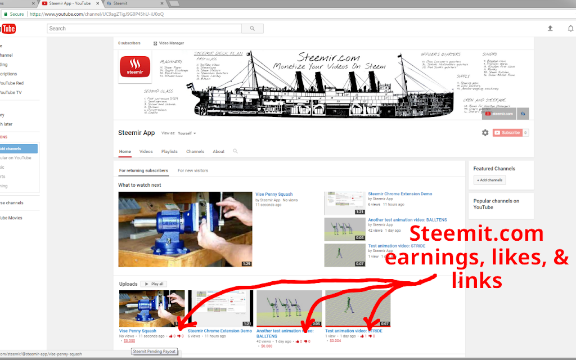The height and width of the screenshot is (360, 576).
Task: Click the $0.000 payout under Vise Penny Squash
Action: pyautogui.click(x=129, y=341)
